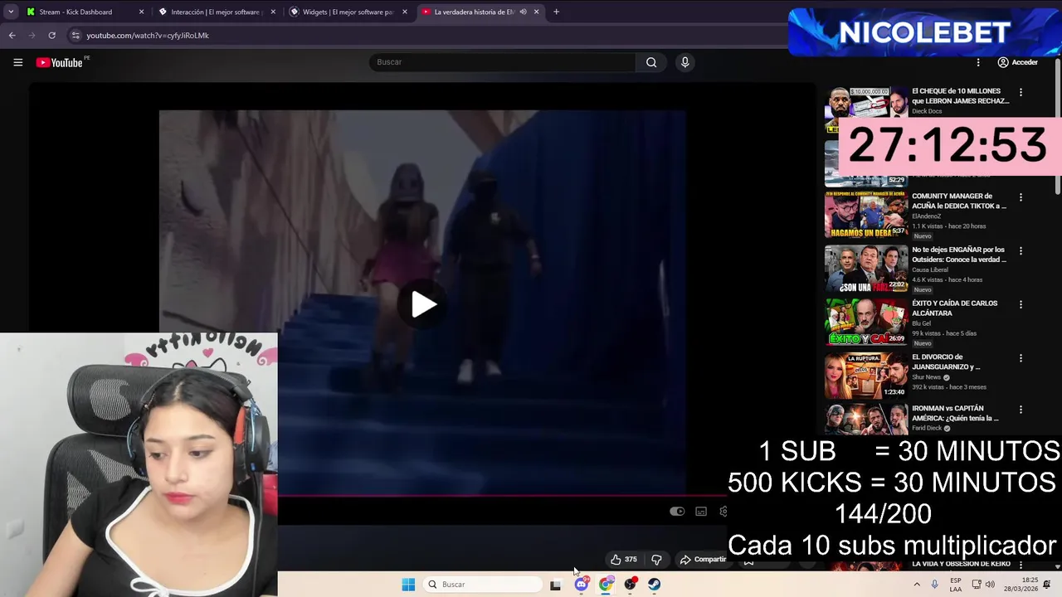Click the Compartir share button
Screen dimensions: 1062x597
tap(703, 560)
